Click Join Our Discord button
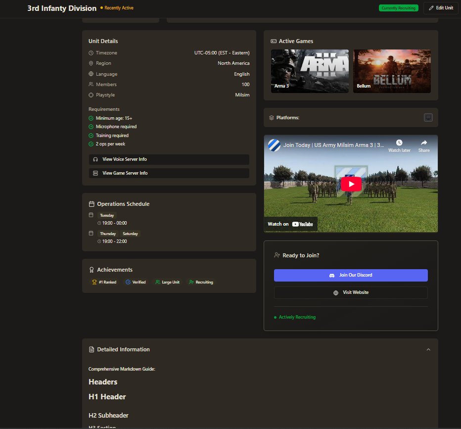Viewport: 461px width, 429px height. click(x=351, y=275)
